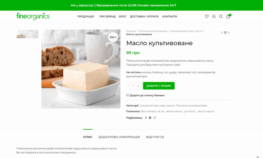Open the user account icon
The height and width of the screenshot is (158, 263).
coord(214,16)
